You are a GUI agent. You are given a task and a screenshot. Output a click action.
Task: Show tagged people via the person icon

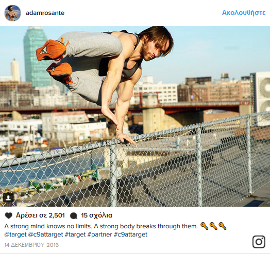tap(8, 197)
